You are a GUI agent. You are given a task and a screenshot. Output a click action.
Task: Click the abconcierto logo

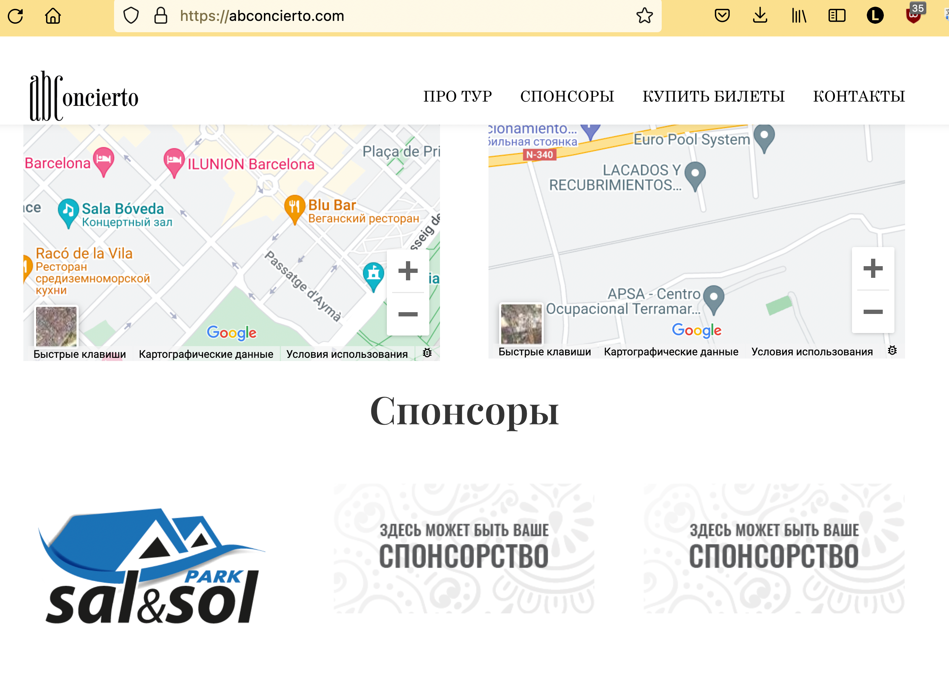pos(84,97)
